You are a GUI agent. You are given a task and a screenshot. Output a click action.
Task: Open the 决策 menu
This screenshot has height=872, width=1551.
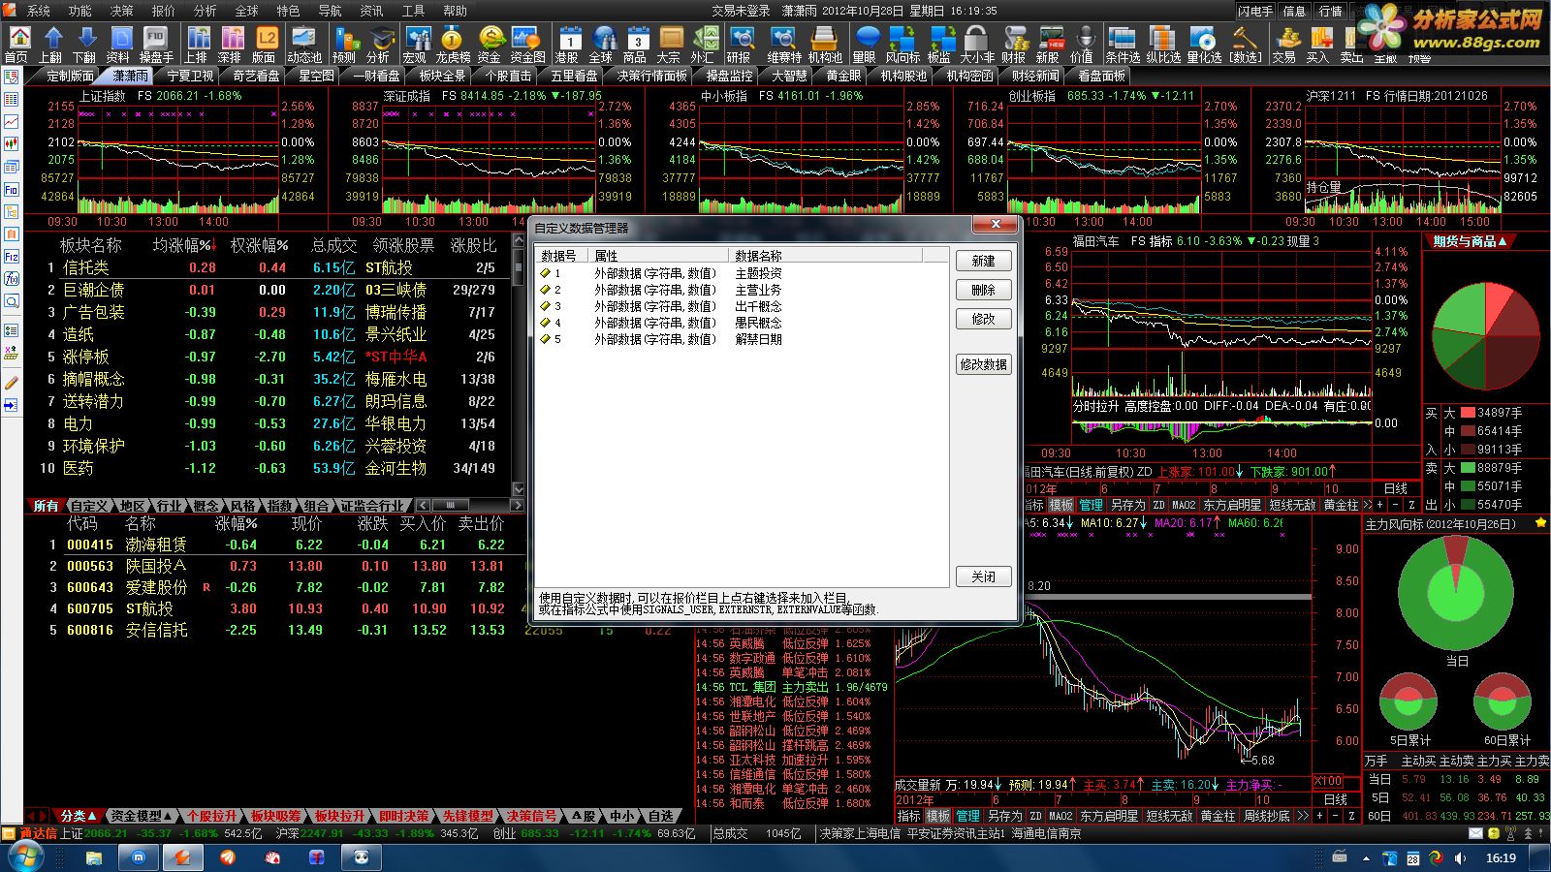pyautogui.click(x=121, y=11)
